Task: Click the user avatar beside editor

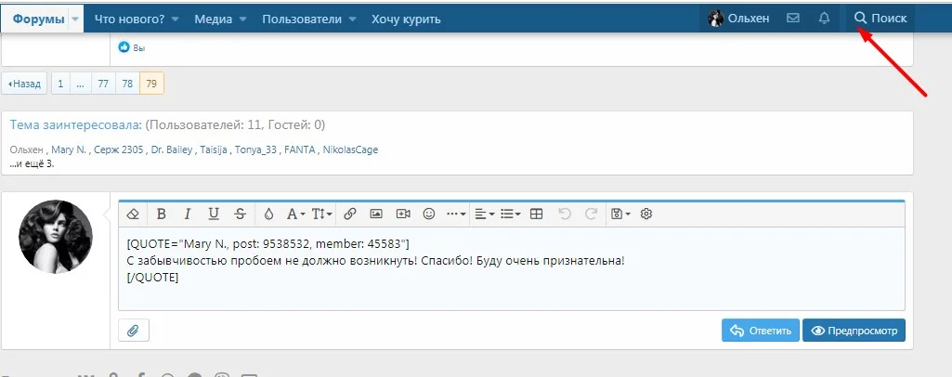Action: tap(56, 237)
